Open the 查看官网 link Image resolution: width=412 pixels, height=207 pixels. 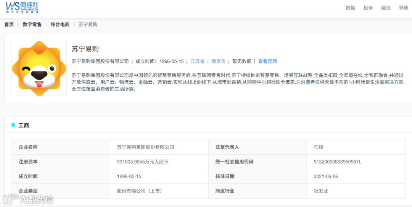pos(267,61)
